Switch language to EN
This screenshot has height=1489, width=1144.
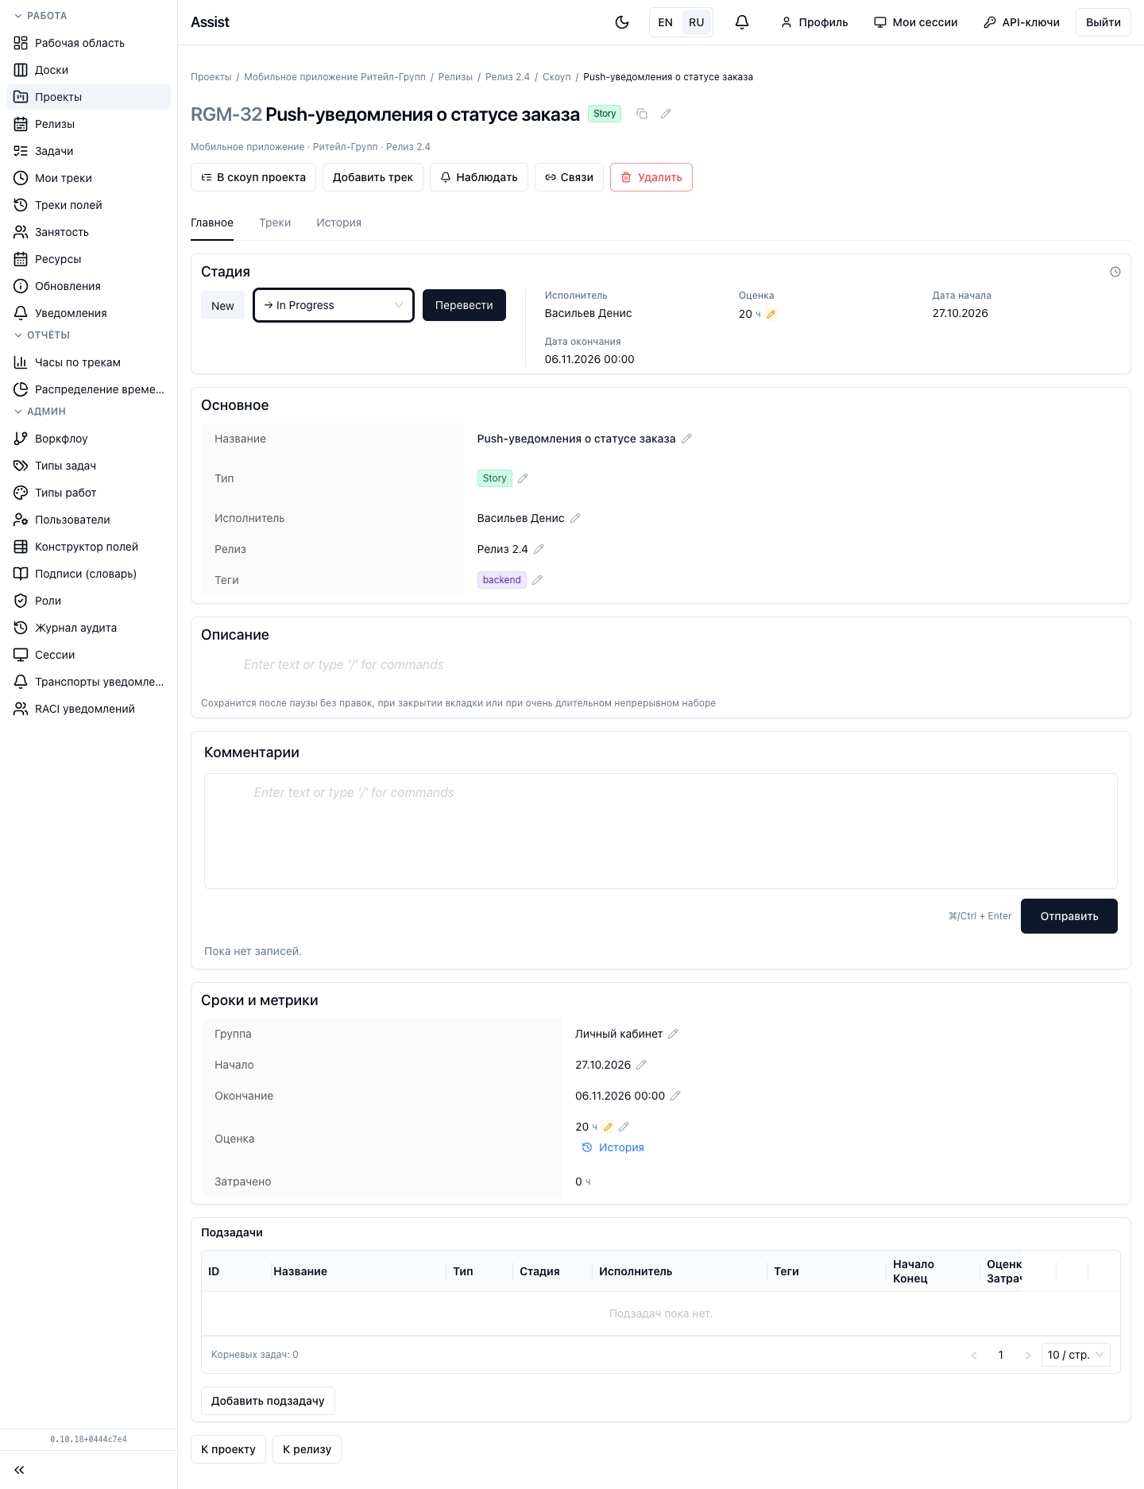pyautogui.click(x=666, y=22)
